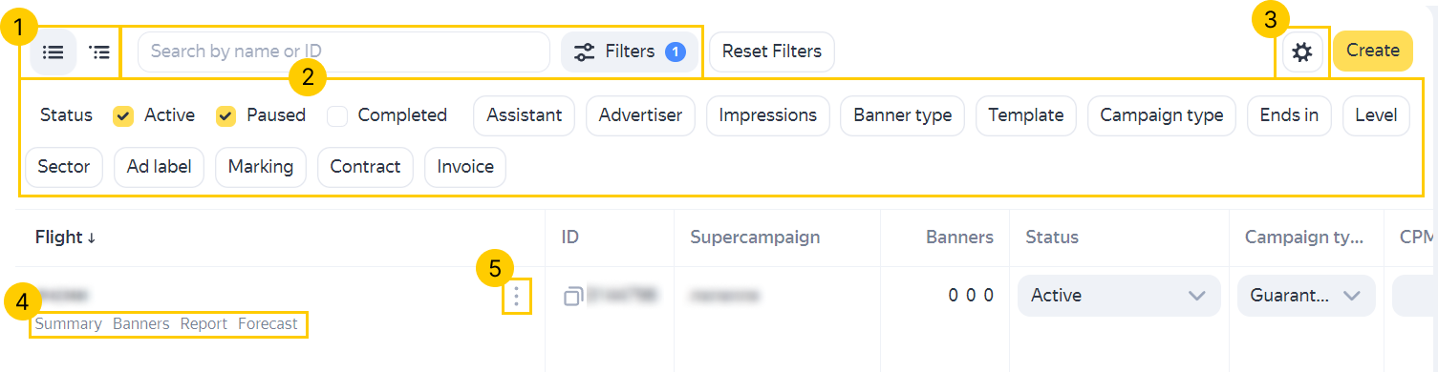
Task: Click Reset Filters button
Action: click(x=772, y=52)
